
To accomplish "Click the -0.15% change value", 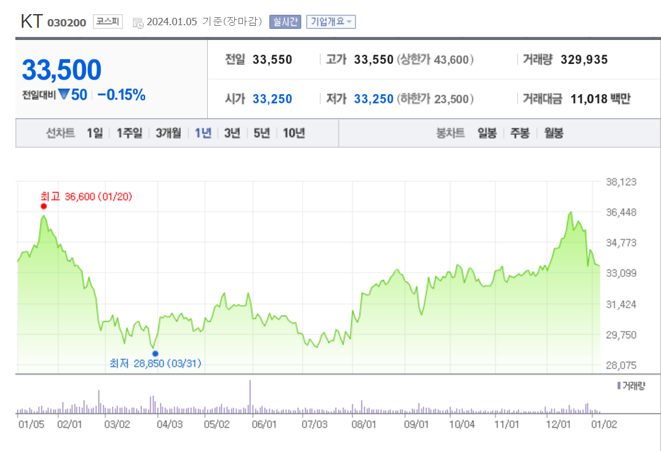I will pyautogui.click(x=121, y=95).
